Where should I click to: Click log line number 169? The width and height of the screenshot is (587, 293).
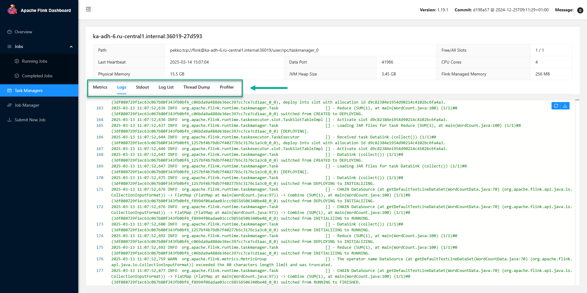tap(100, 166)
